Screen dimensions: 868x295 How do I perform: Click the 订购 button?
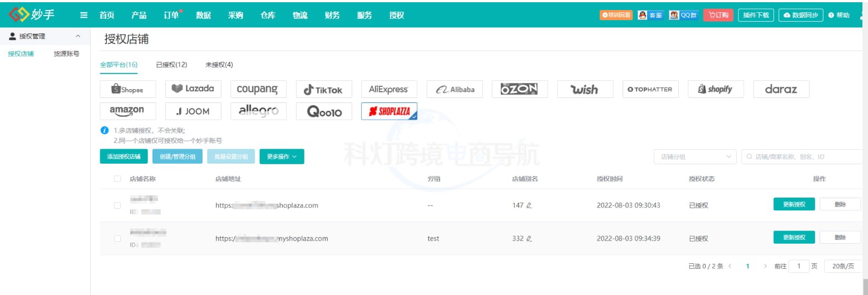(718, 16)
